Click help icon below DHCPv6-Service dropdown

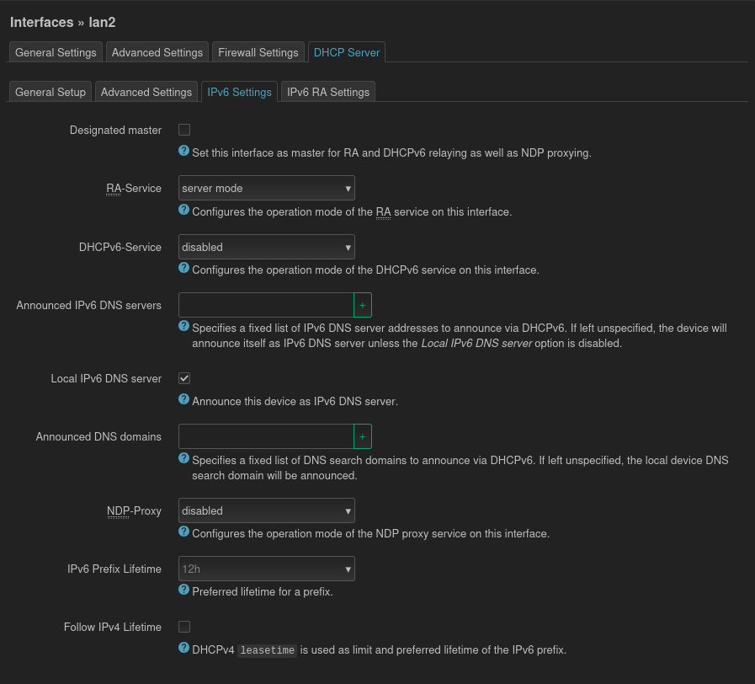click(x=183, y=268)
